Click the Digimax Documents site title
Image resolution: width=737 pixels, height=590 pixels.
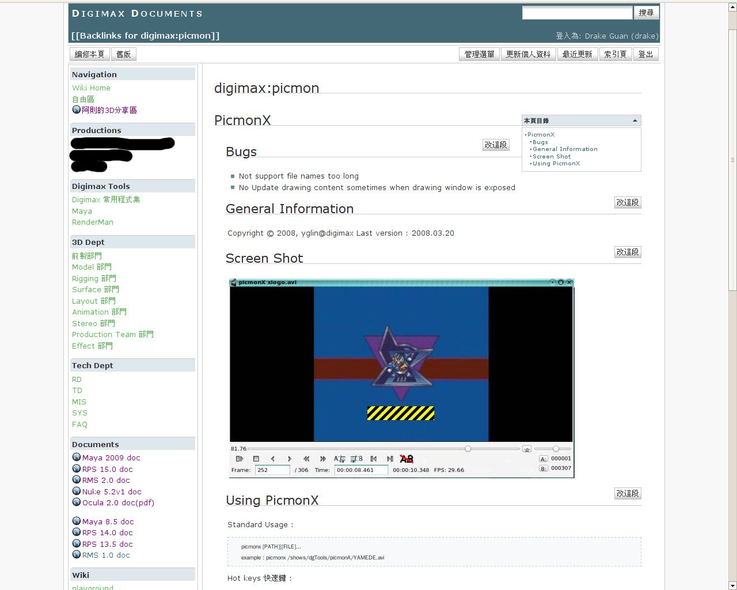point(137,13)
